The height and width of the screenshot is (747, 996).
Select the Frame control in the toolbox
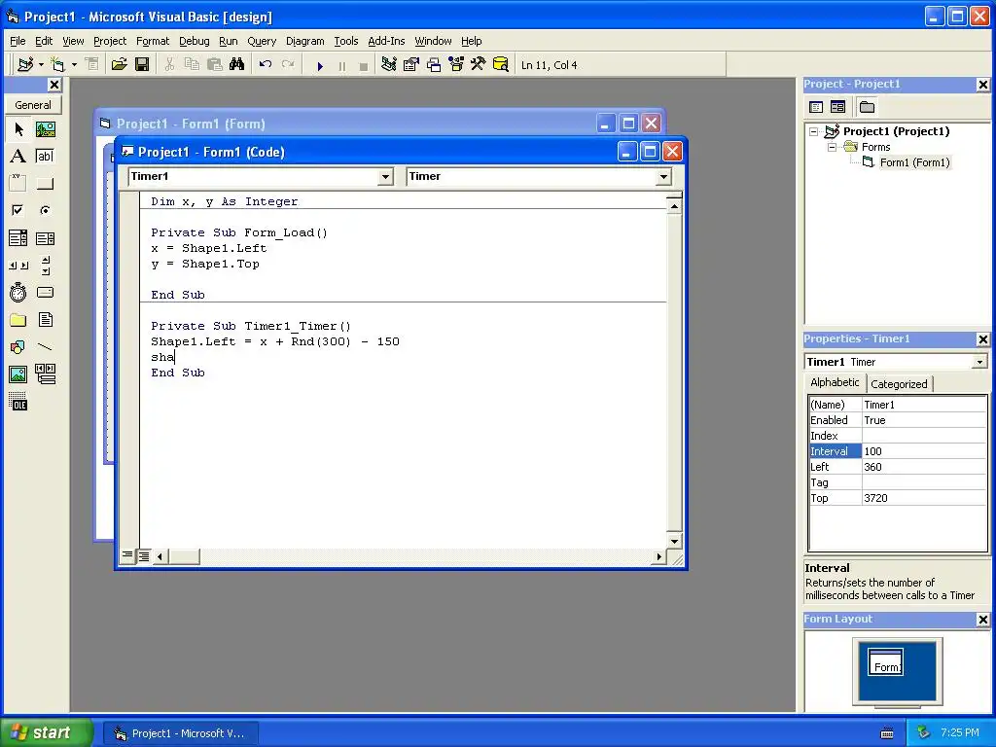point(18,184)
